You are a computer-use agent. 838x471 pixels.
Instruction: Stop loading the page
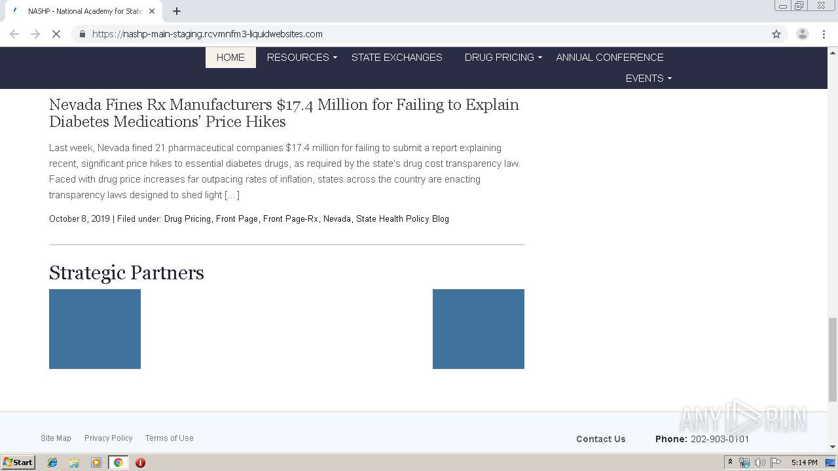pos(56,34)
